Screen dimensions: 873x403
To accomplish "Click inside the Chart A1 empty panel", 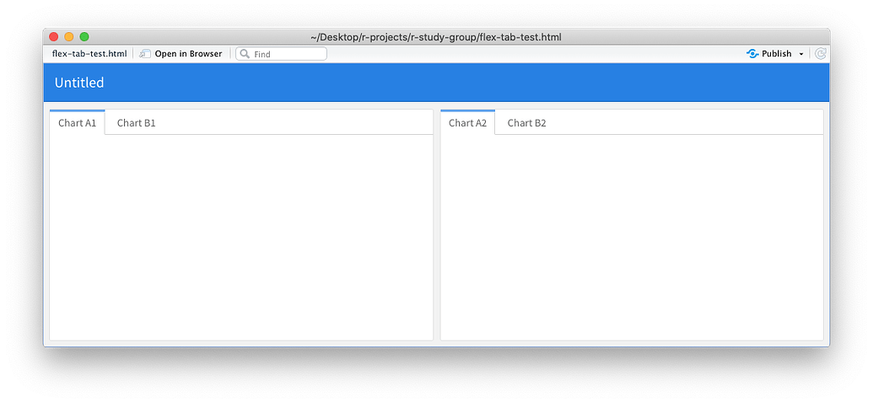I will (x=241, y=237).
